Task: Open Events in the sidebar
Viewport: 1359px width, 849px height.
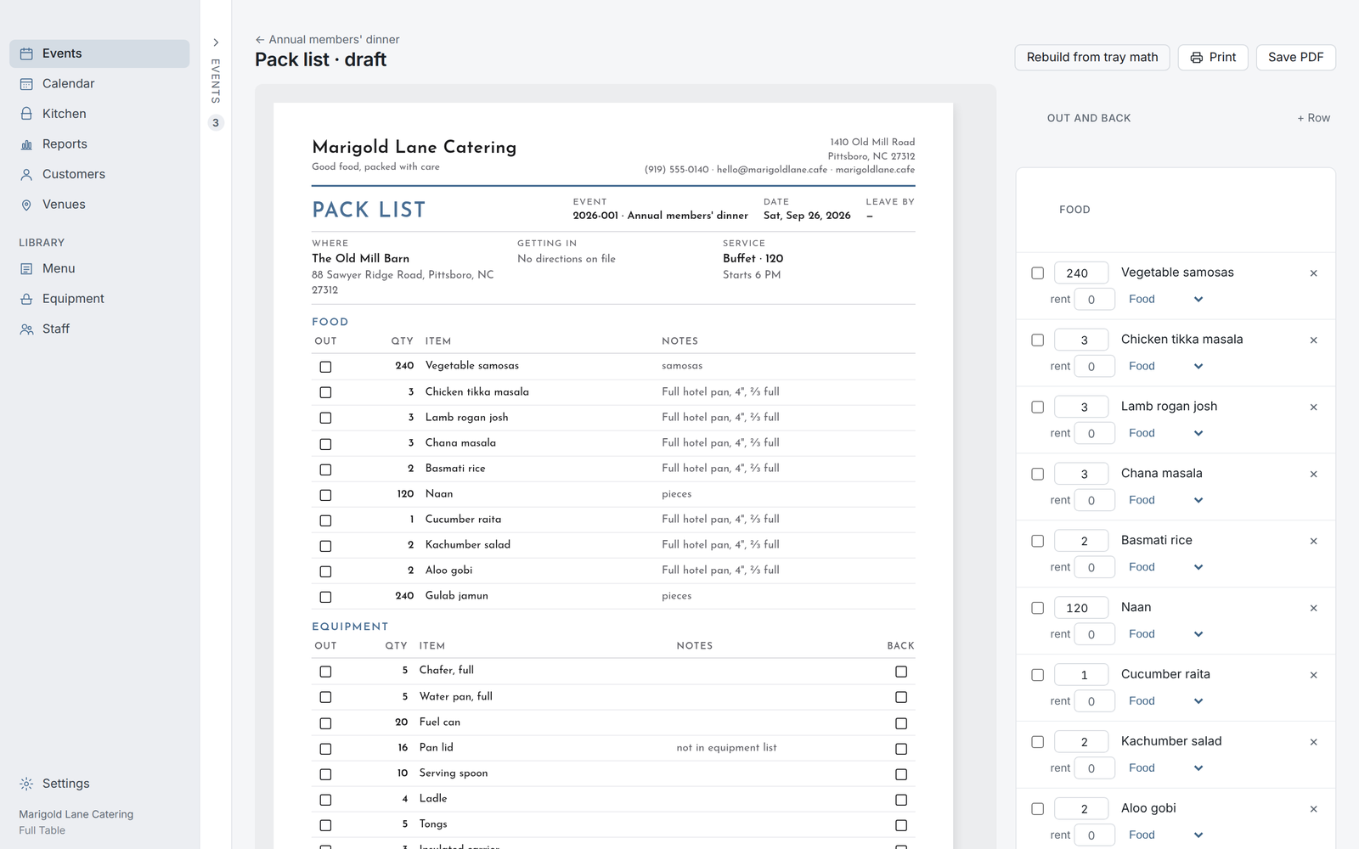Action: [99, 53]
